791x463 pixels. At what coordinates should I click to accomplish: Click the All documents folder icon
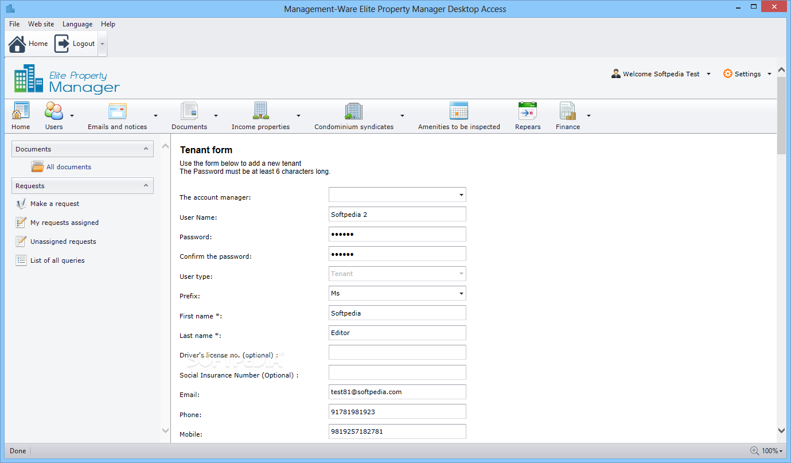(37, 167)
